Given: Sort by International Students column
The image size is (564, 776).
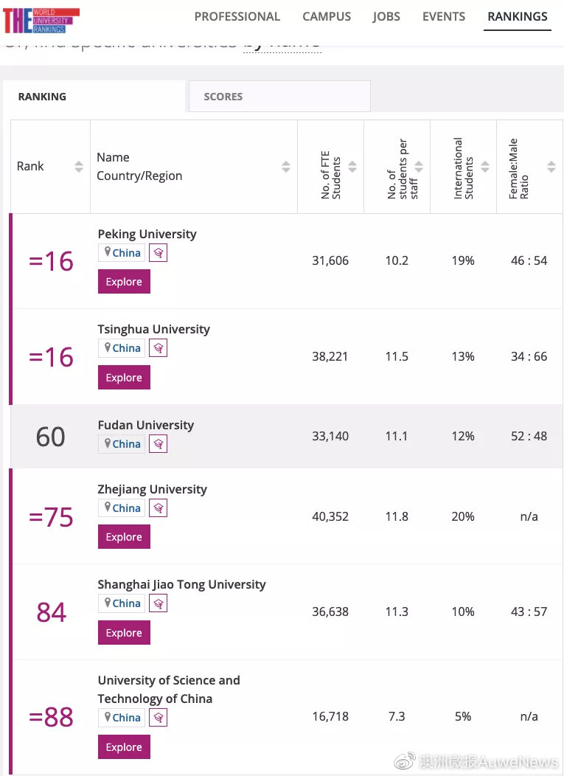Looking at the screenshot, I should [x=485, y=167].
